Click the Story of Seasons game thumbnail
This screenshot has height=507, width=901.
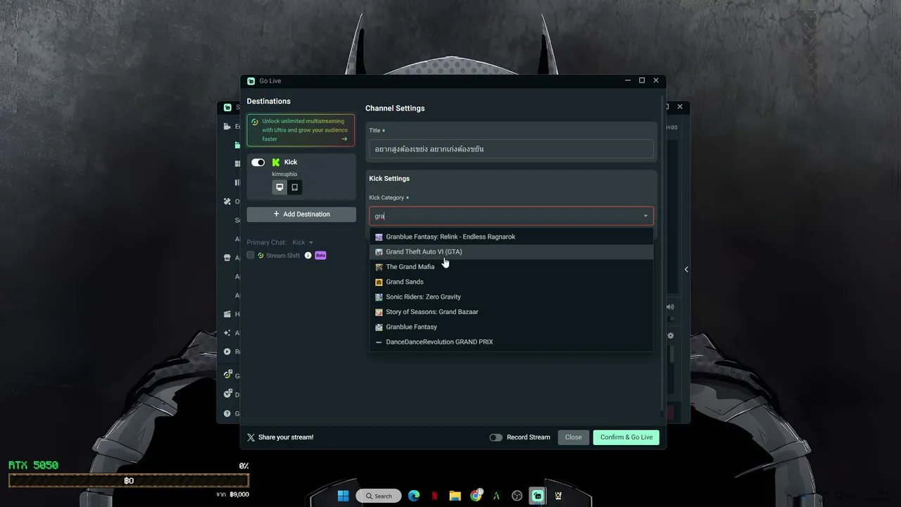click(x=379, y=312)
